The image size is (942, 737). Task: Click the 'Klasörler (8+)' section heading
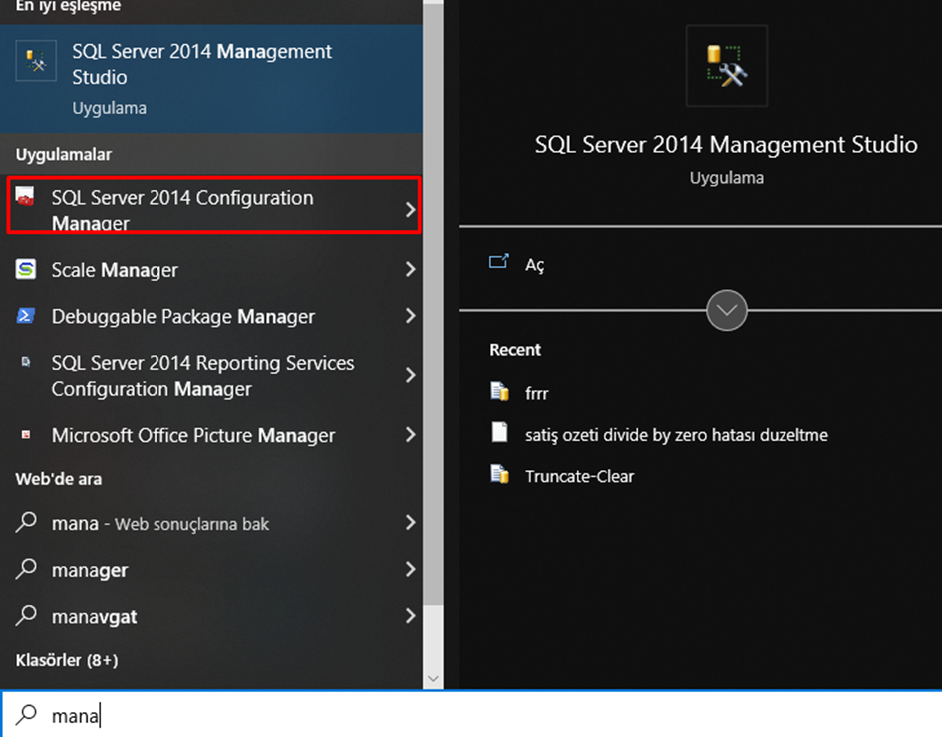click(67, 660)
